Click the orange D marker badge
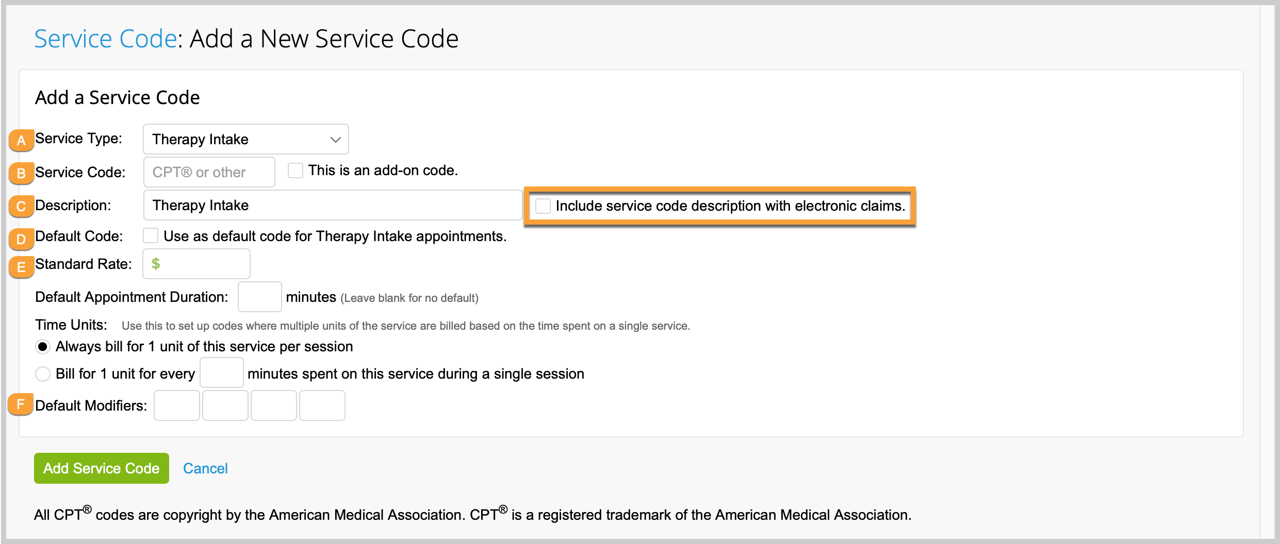The height and width of the screenshot is (544, 1280). coord(21,239)
